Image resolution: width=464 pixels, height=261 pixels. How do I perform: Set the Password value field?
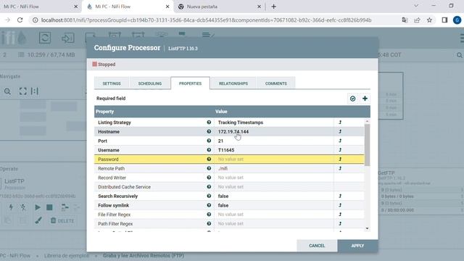(274, 159)
